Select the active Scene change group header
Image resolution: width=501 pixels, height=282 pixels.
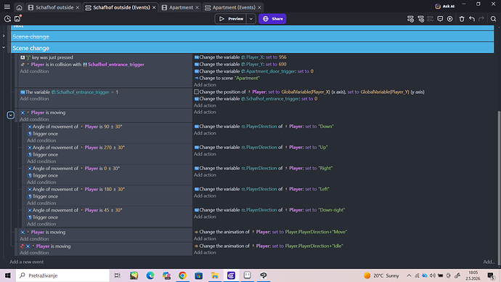tap(253, 48)
